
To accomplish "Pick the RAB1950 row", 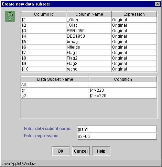I will [x=89, y=31].
